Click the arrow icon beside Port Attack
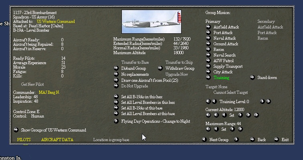 208,32
